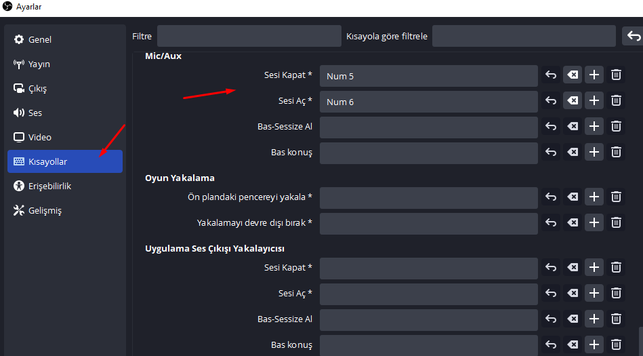Screen dimensions: 643x356
Task: Reset the Mic/Aux Sesi Kapat hotkey
Action: [x=551, y=75]
